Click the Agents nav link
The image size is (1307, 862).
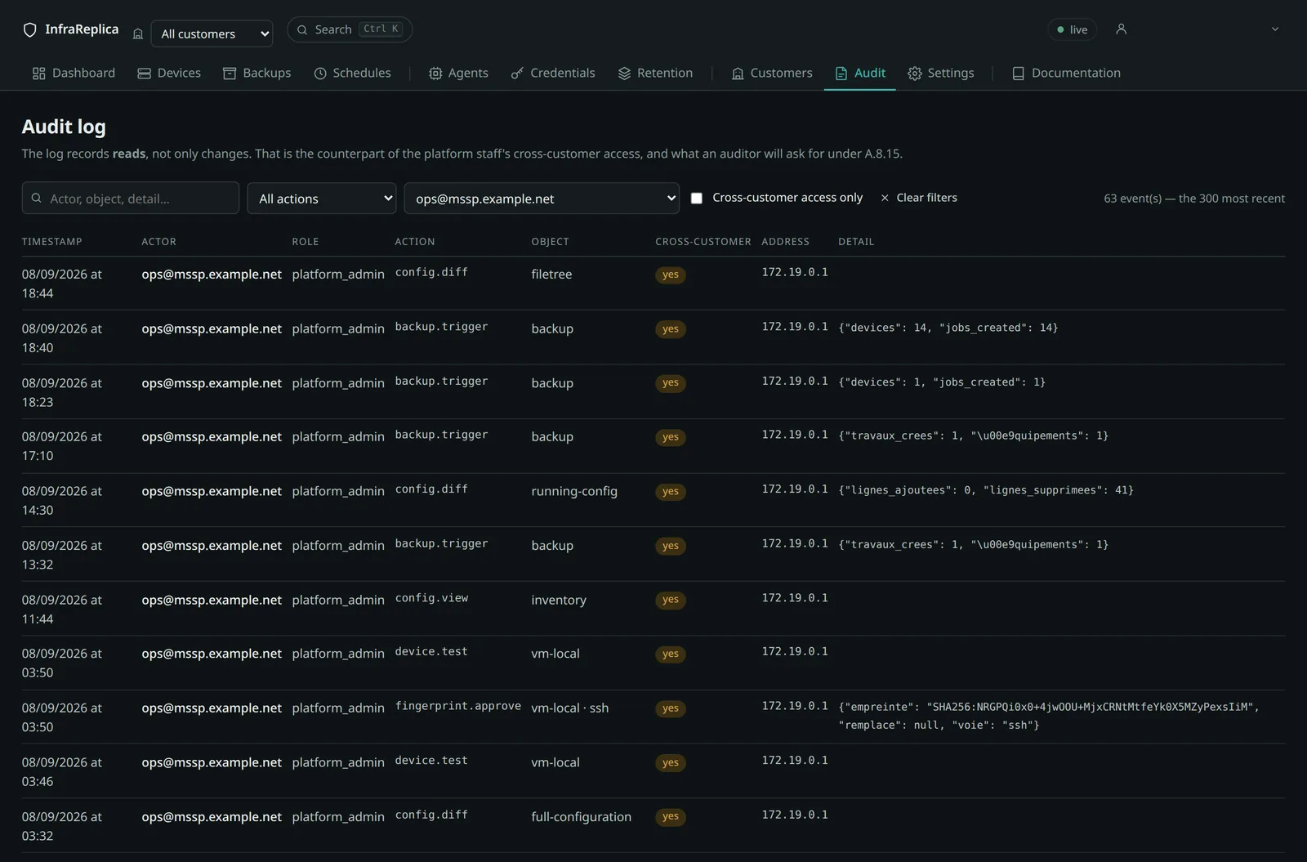coord(458,73)
